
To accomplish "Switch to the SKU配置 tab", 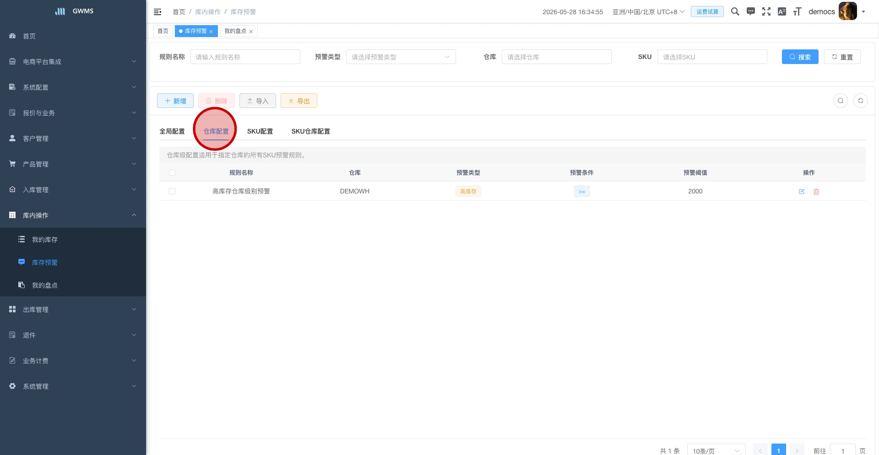I will pos(260,131).
